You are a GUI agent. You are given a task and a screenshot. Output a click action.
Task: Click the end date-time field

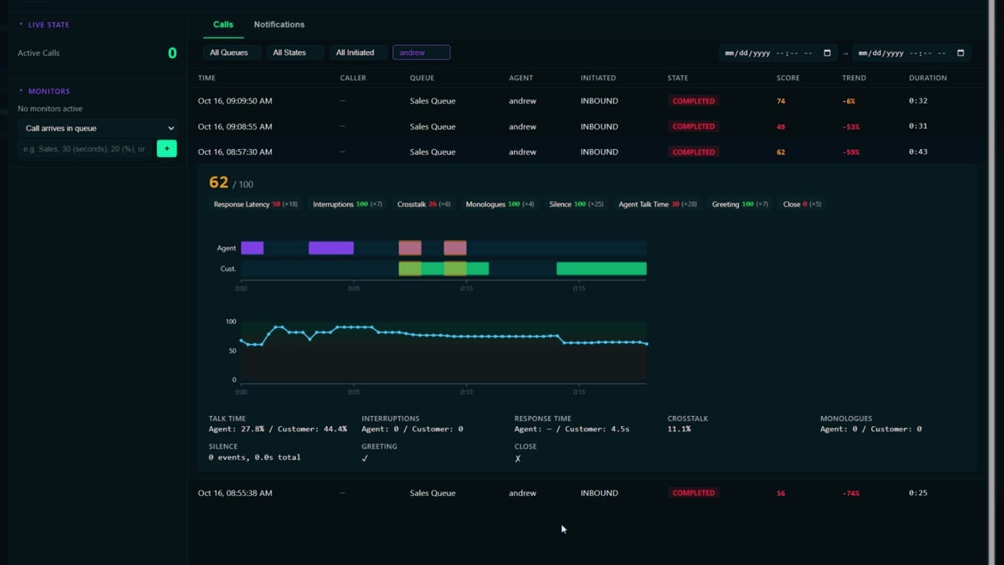[x=911, y=53]
